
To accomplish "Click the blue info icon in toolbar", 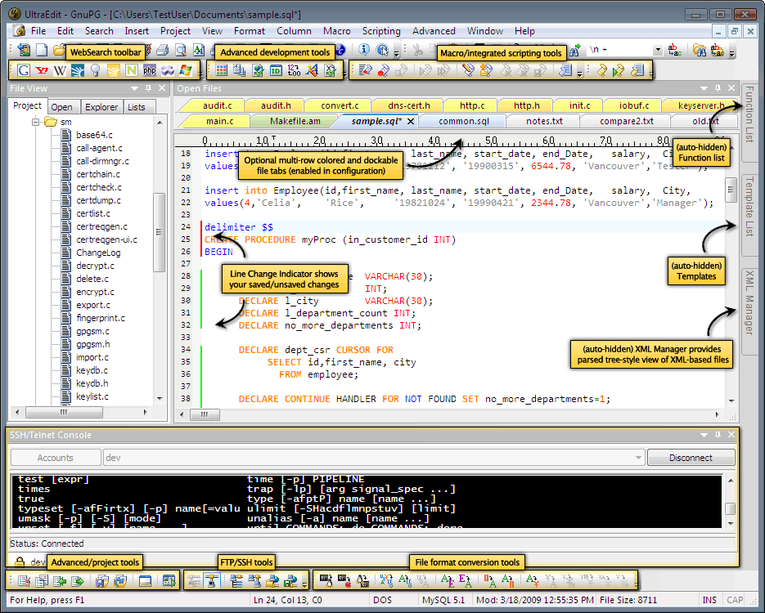I will [x=364, y=51].
